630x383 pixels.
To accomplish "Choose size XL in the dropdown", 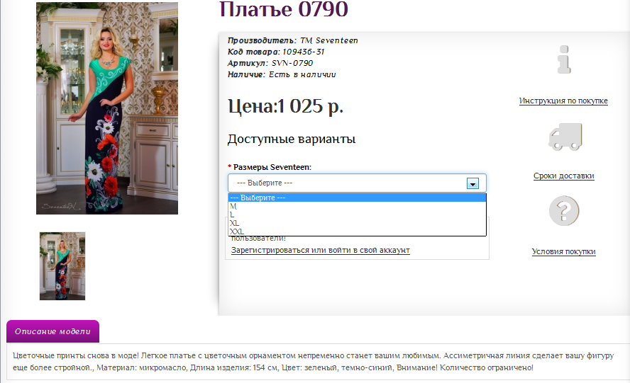I will click(357, 223).
